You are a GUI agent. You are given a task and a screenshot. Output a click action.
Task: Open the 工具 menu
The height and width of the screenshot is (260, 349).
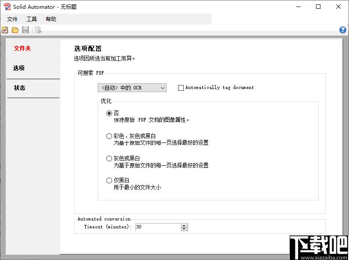pos(32,19)
